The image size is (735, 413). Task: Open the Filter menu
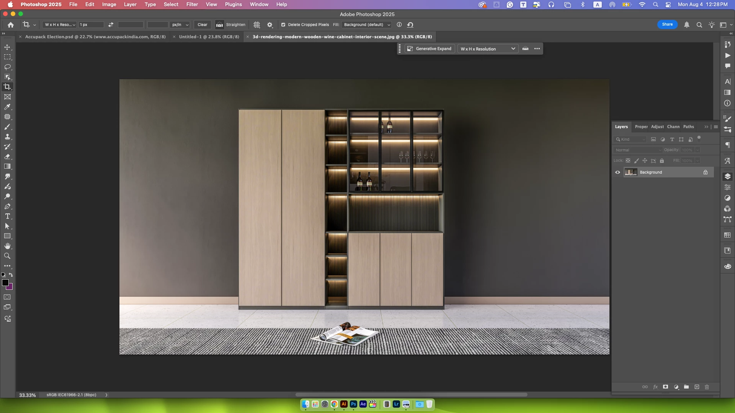pyautogui.click(x=192, y=5)
